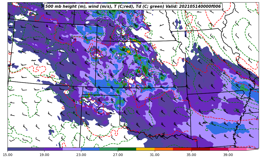Click blue colorbar segment right of 23.00
261x159 pixels.
pos(90,149)
